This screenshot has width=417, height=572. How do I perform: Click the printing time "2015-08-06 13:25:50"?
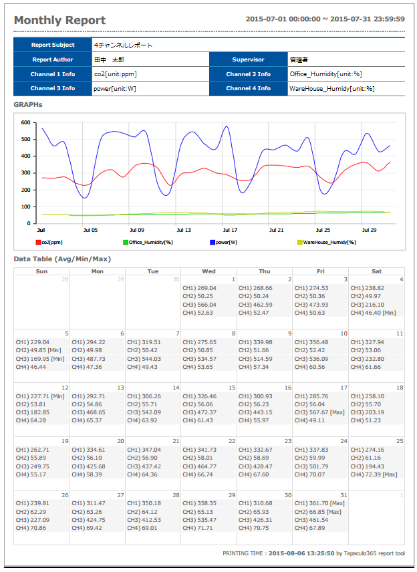tap(301, 553)
